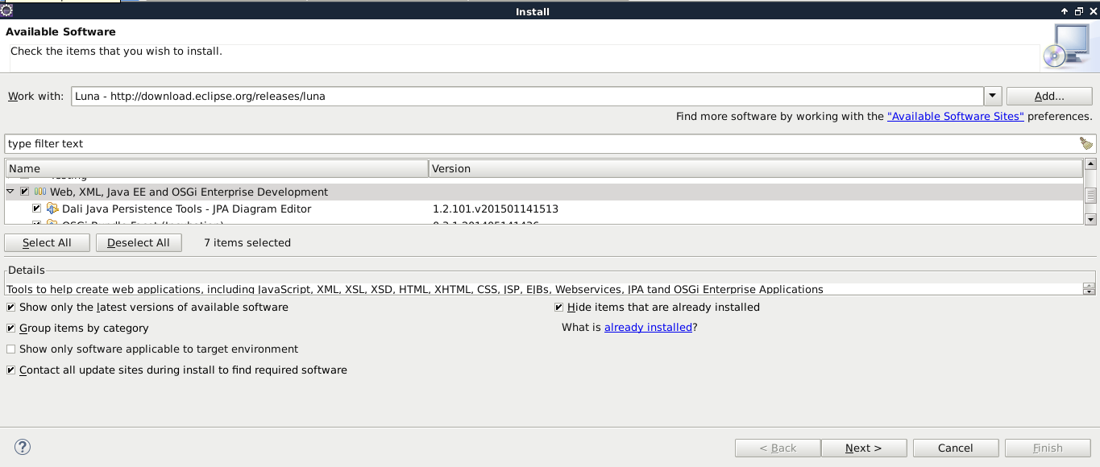The width and height of the screenshot is (1100, 467).
Task: Click the Select All button
Action: [x=47, y=242]
